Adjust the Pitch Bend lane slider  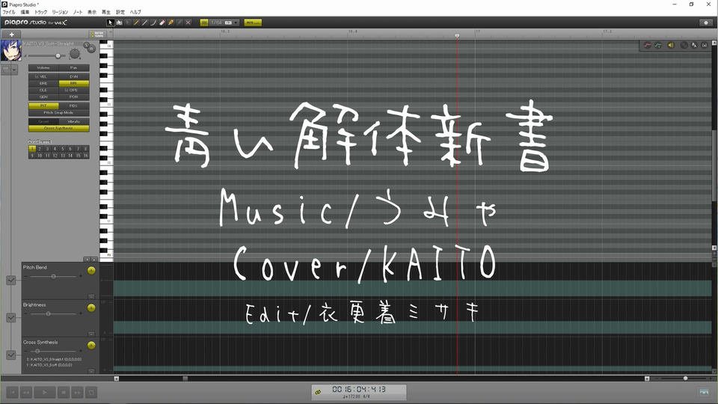(x=53, y=276)
